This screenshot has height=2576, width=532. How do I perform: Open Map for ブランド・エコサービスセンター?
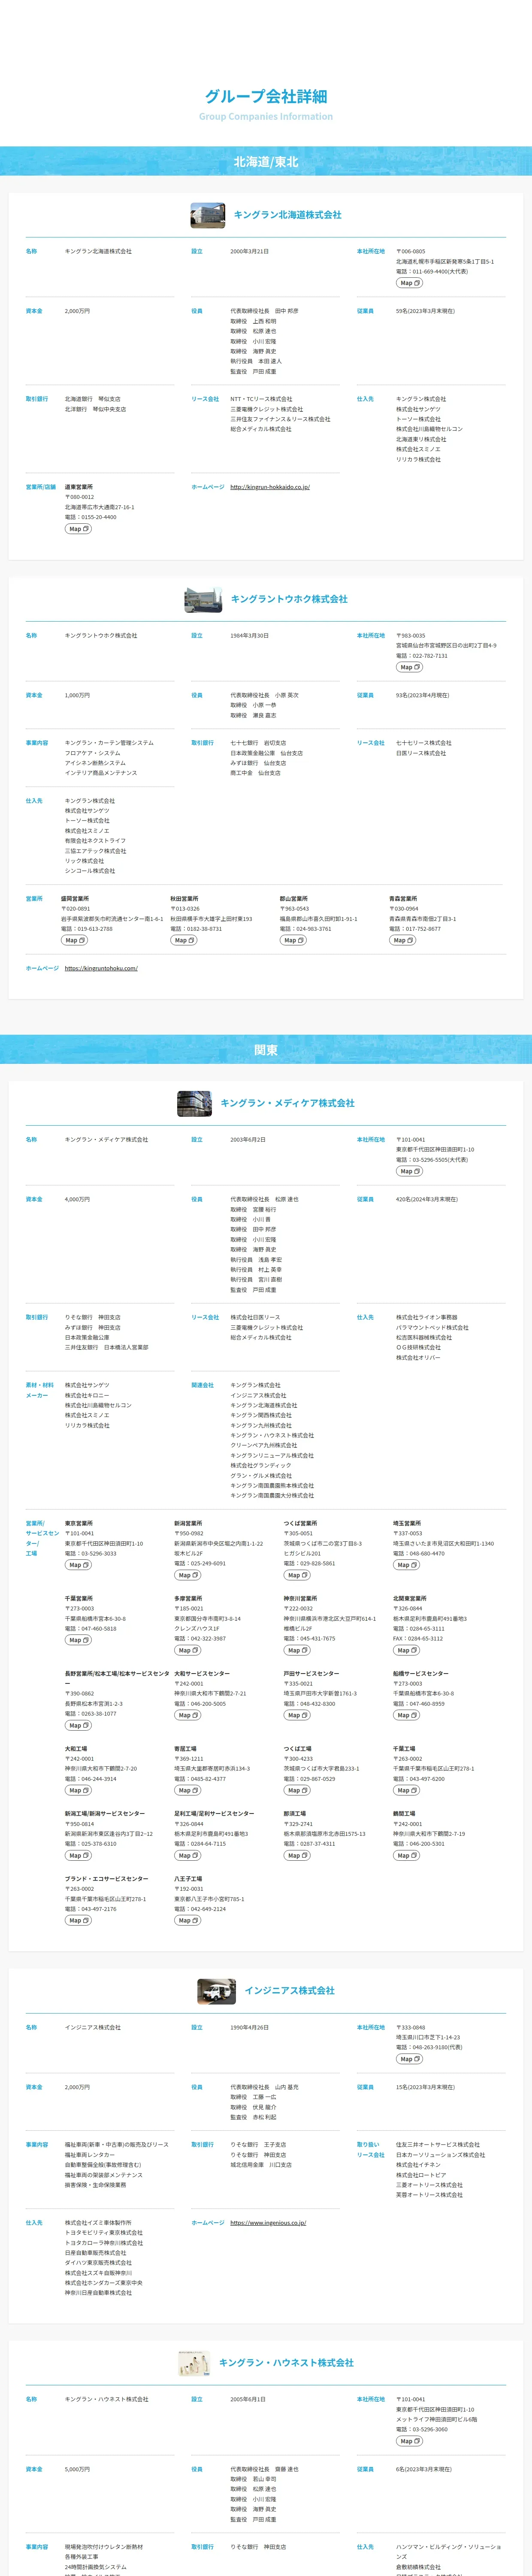click(78, 1920)
